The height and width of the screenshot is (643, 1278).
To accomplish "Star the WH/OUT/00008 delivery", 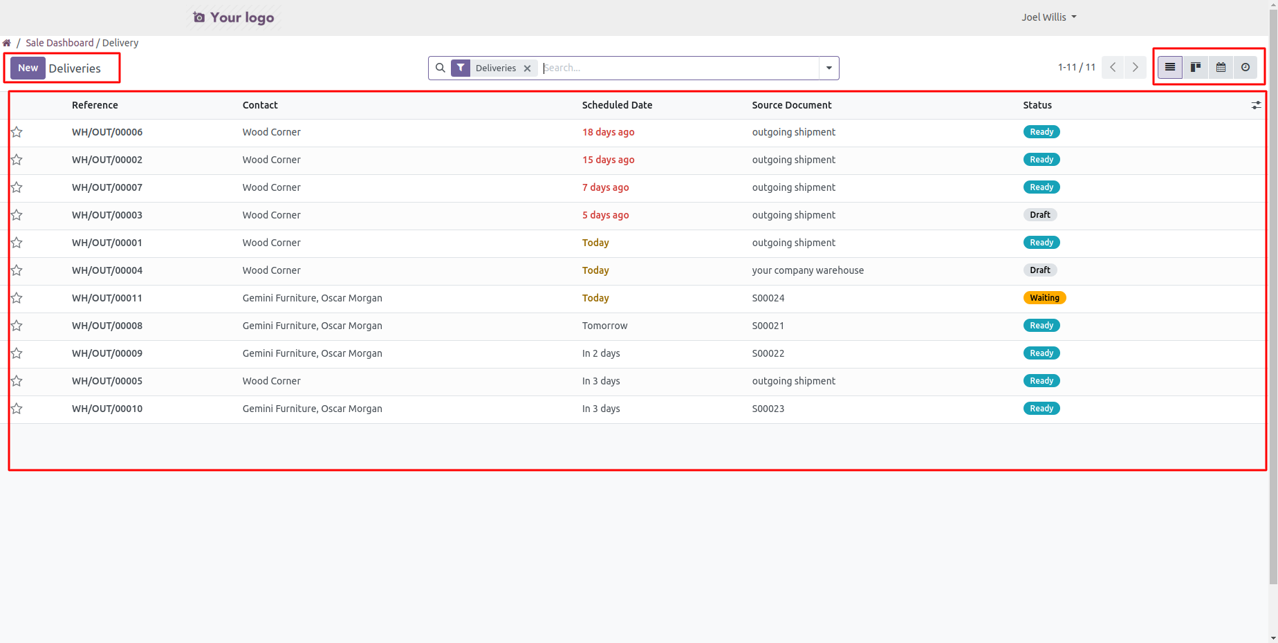I will click(17, 326).
